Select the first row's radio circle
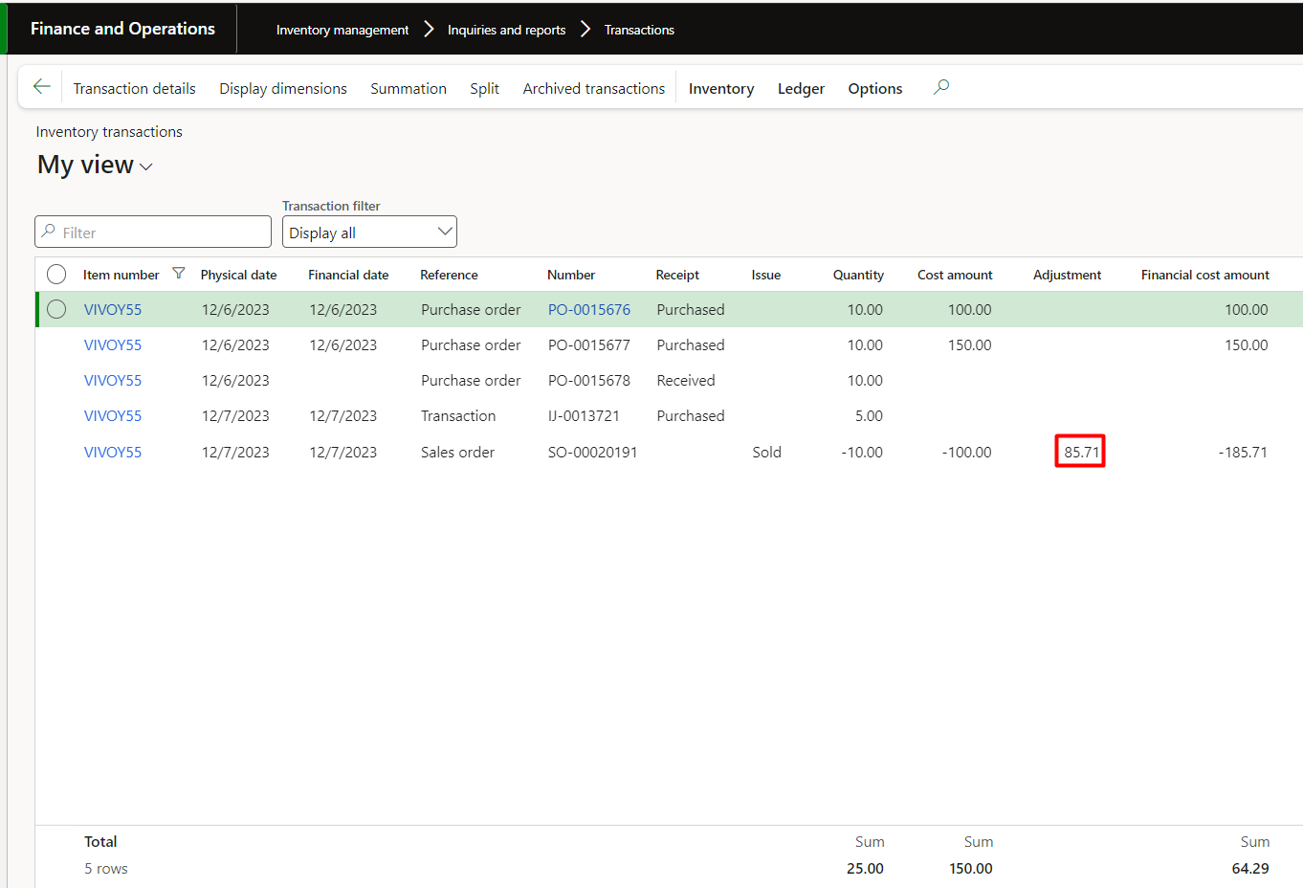 click(56, 309)
